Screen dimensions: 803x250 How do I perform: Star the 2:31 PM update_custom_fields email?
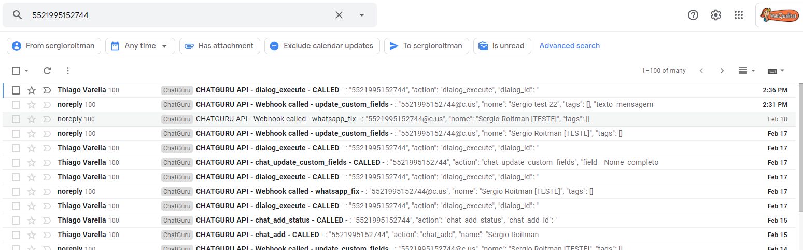[x=32, y=105]
